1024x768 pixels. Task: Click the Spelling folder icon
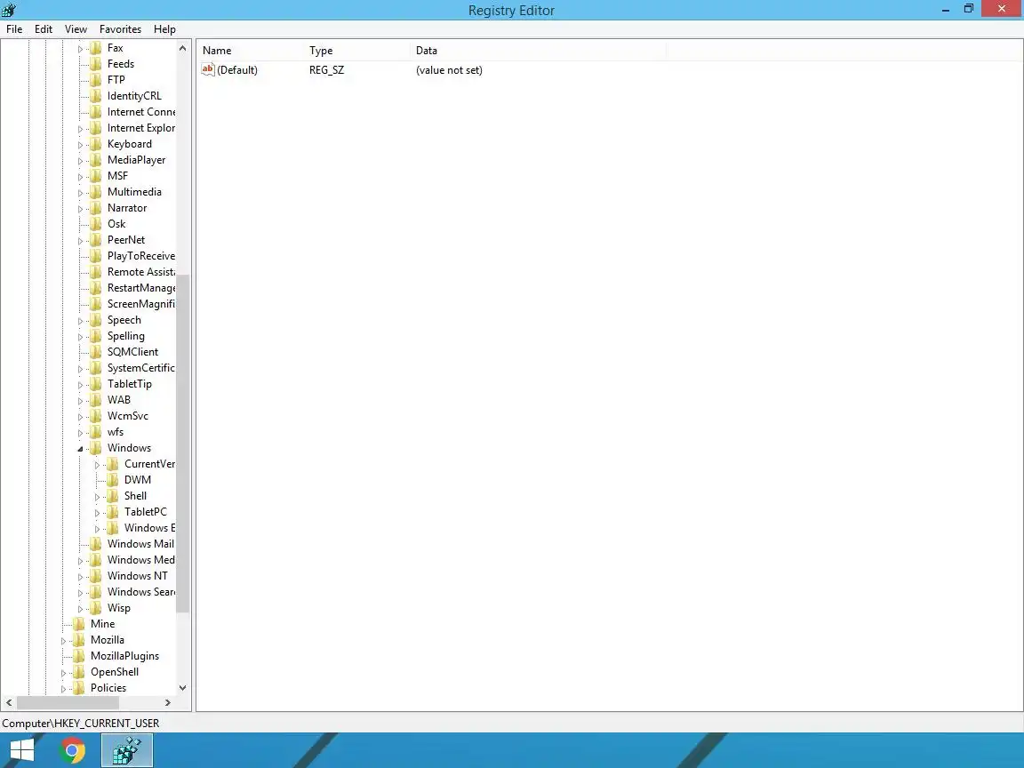pos(96,336)
